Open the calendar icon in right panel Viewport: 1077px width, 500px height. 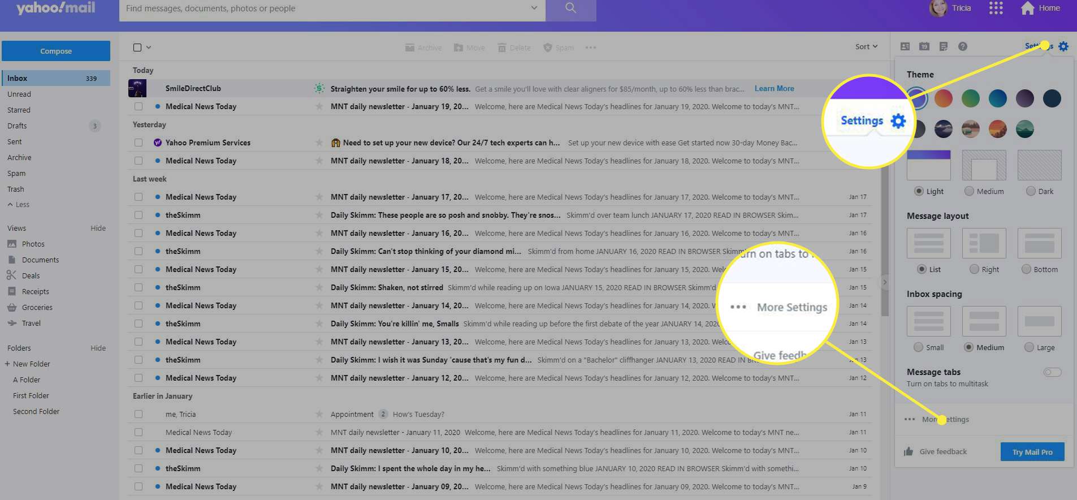tap(924, 46)
